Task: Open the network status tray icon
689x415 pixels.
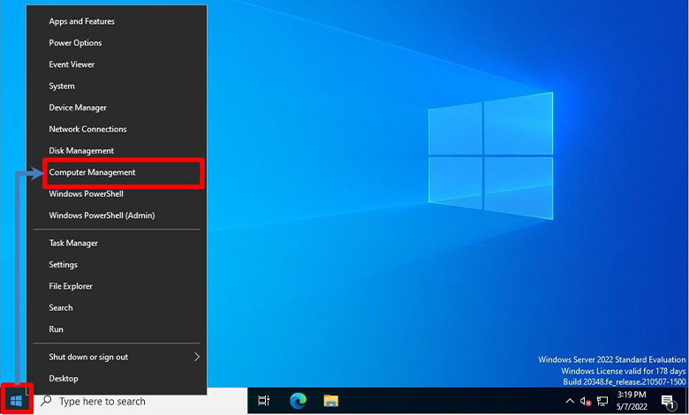Action: (x=602, y=401)
